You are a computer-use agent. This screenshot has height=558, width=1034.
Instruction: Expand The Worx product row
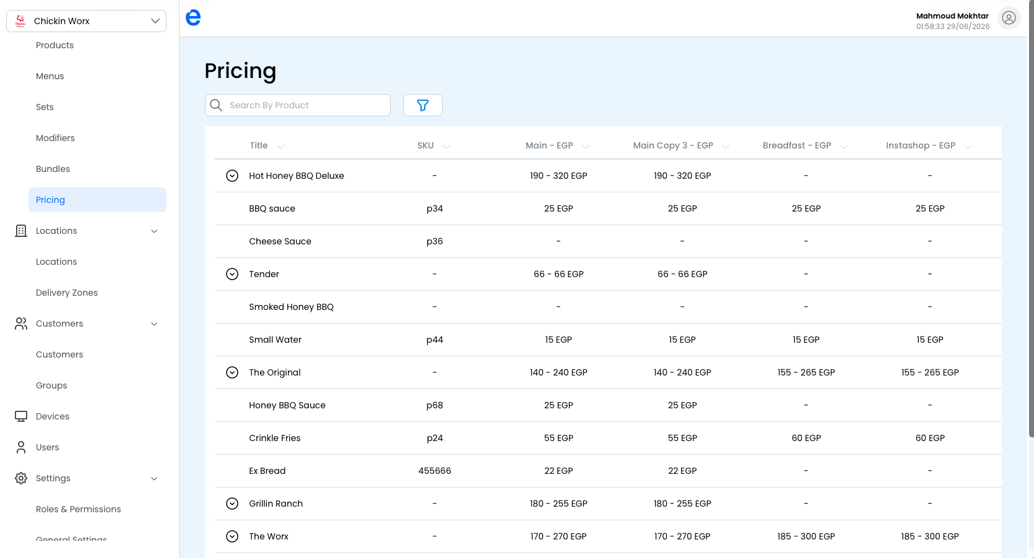[232, 536]
